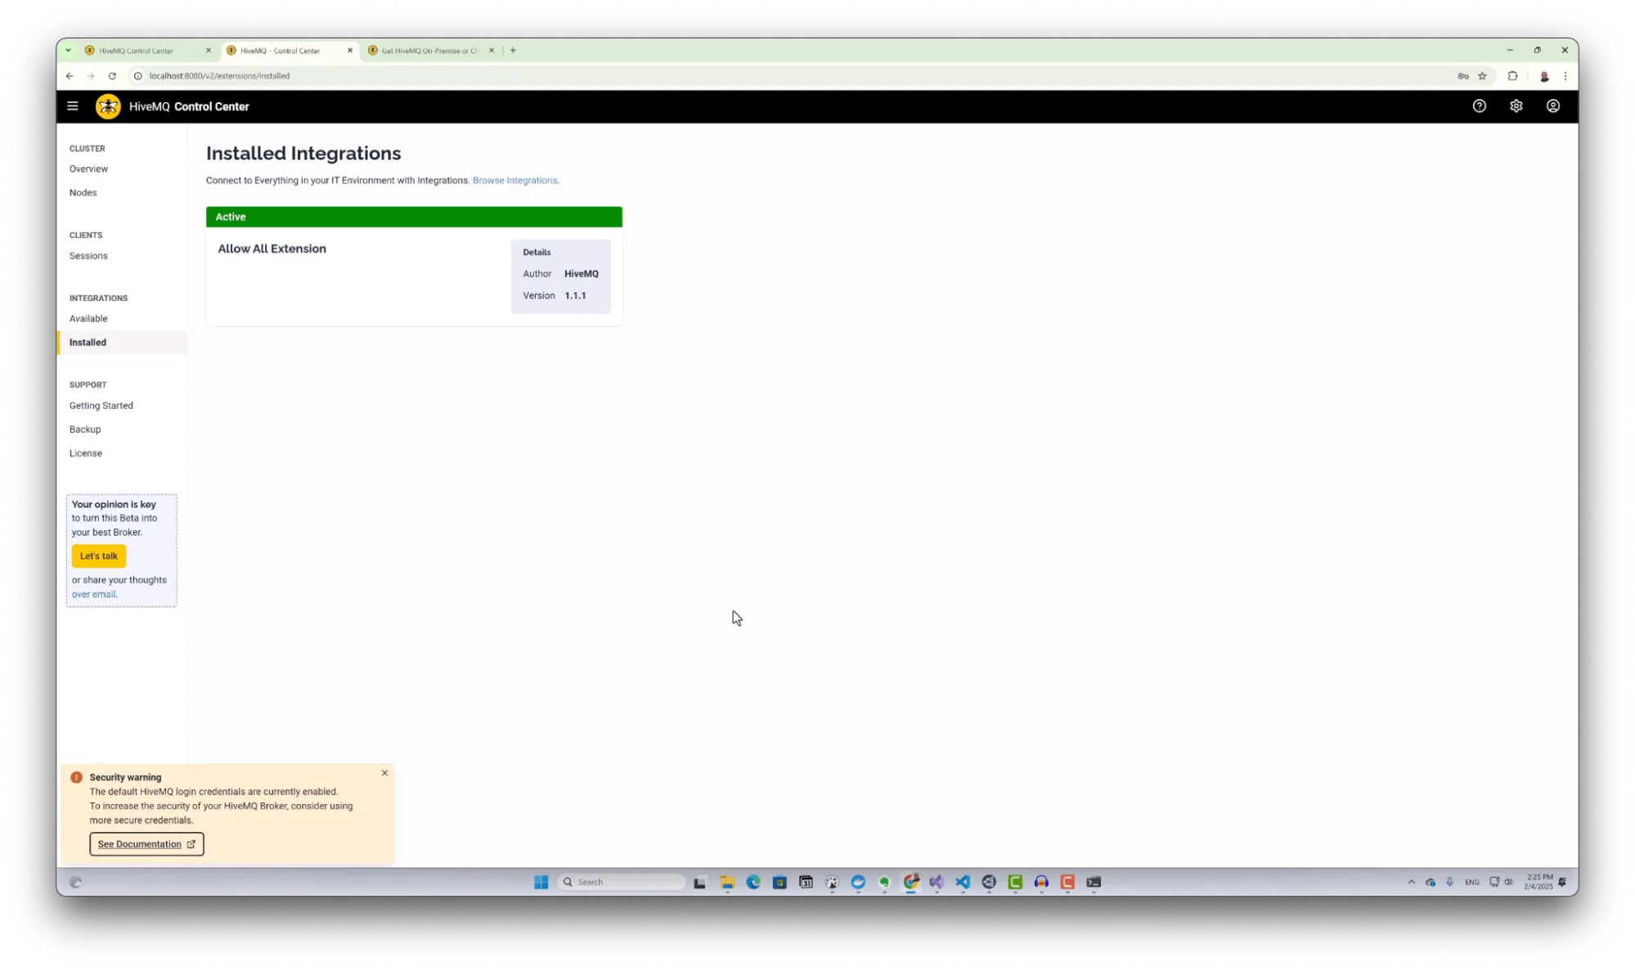1635x971 pixels.
Task: Open the Windows Start menu
Action: (541, 882)
